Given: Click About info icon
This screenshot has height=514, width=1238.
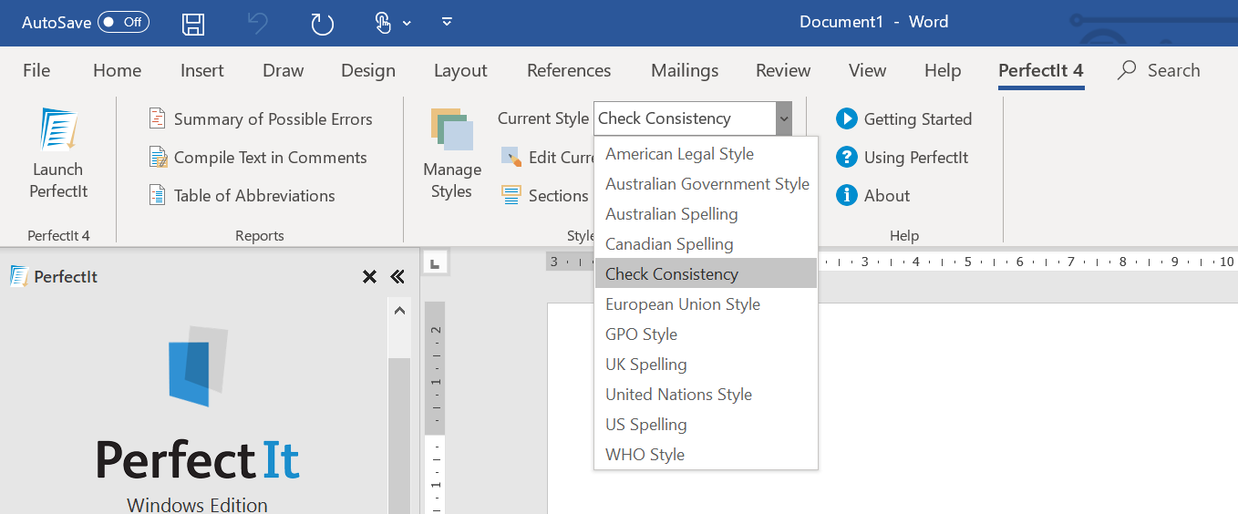Looking at the screenshot, I should coord(847,195).
